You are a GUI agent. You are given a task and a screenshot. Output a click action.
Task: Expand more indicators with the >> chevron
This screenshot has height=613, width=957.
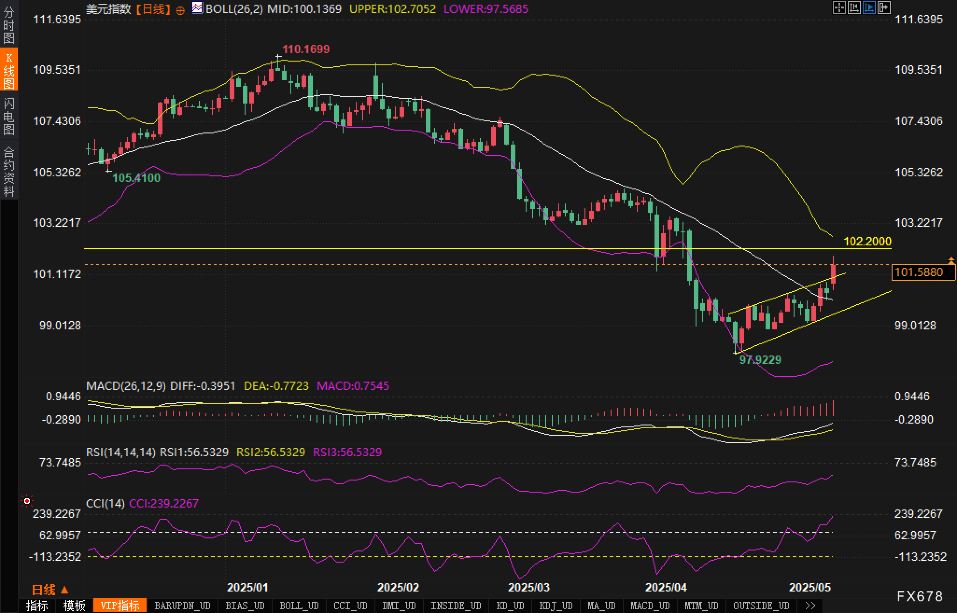pyautogui.click(x=810, y=606)
